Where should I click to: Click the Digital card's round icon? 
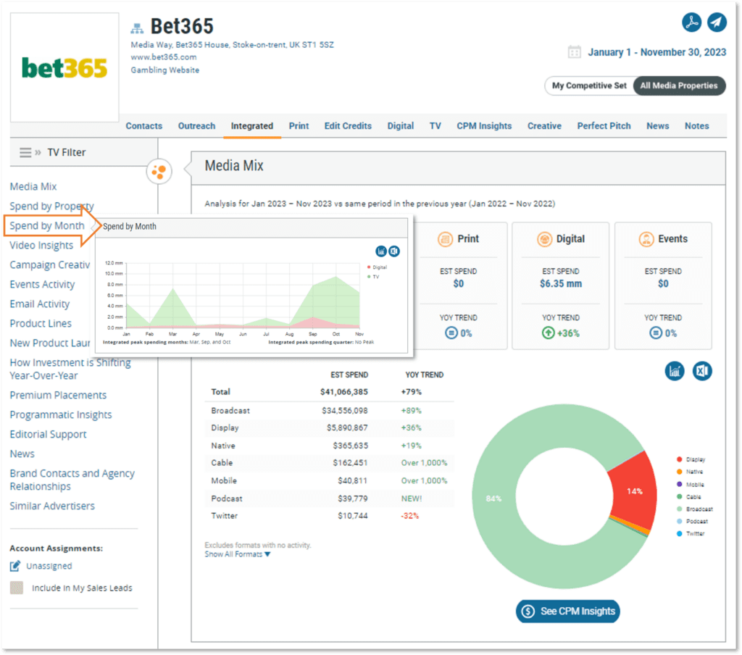coord(544,239)
